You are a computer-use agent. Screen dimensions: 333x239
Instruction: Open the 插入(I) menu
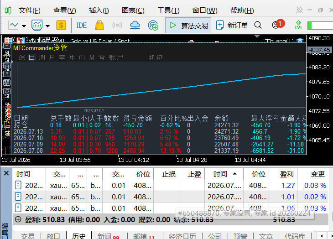[x=99, y=10]
